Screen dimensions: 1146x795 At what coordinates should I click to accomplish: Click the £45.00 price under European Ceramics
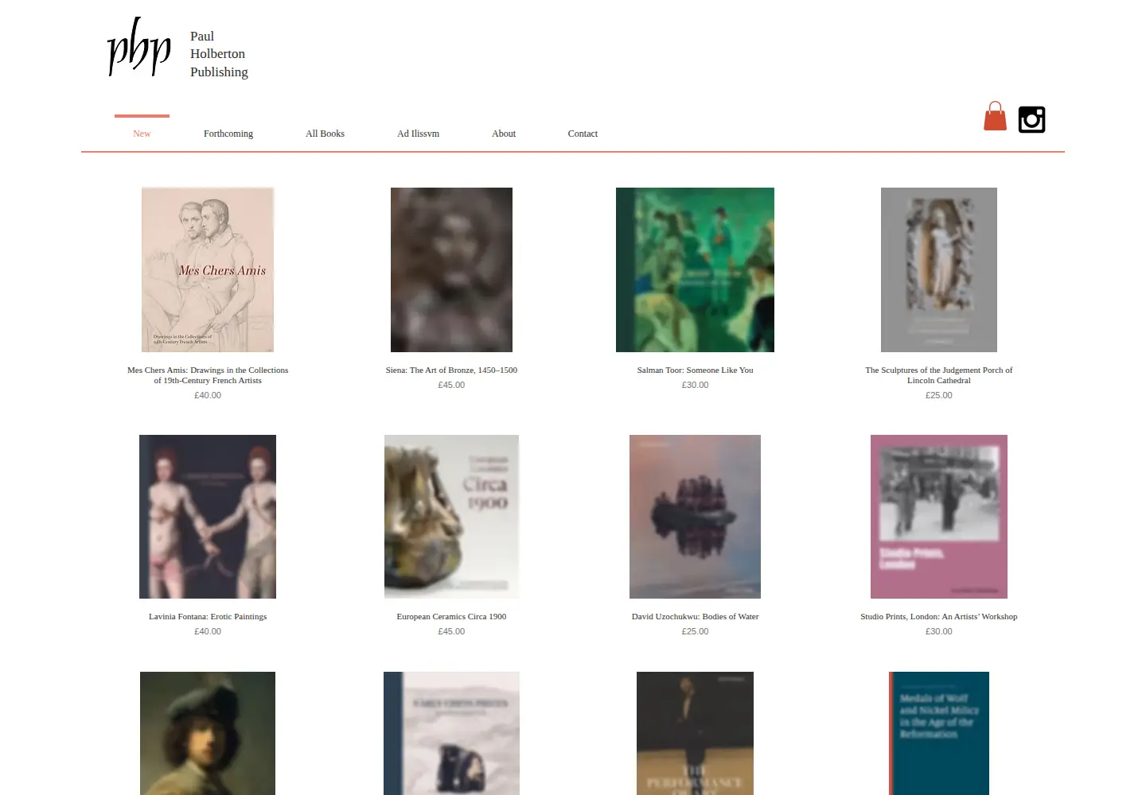pyautogui.click(x=451, y=631)
